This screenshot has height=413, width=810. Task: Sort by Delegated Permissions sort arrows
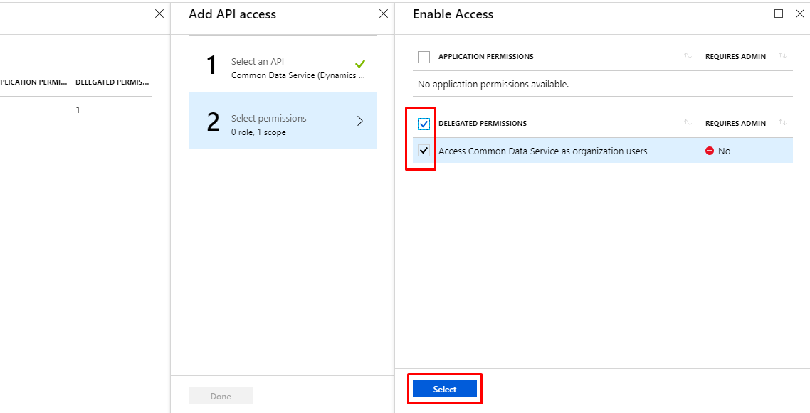pyautogui.click(x=688, y=123)
